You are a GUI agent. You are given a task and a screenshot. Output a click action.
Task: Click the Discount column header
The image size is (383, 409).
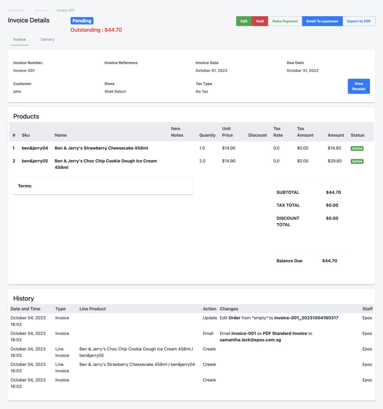(x=258, y=135)
